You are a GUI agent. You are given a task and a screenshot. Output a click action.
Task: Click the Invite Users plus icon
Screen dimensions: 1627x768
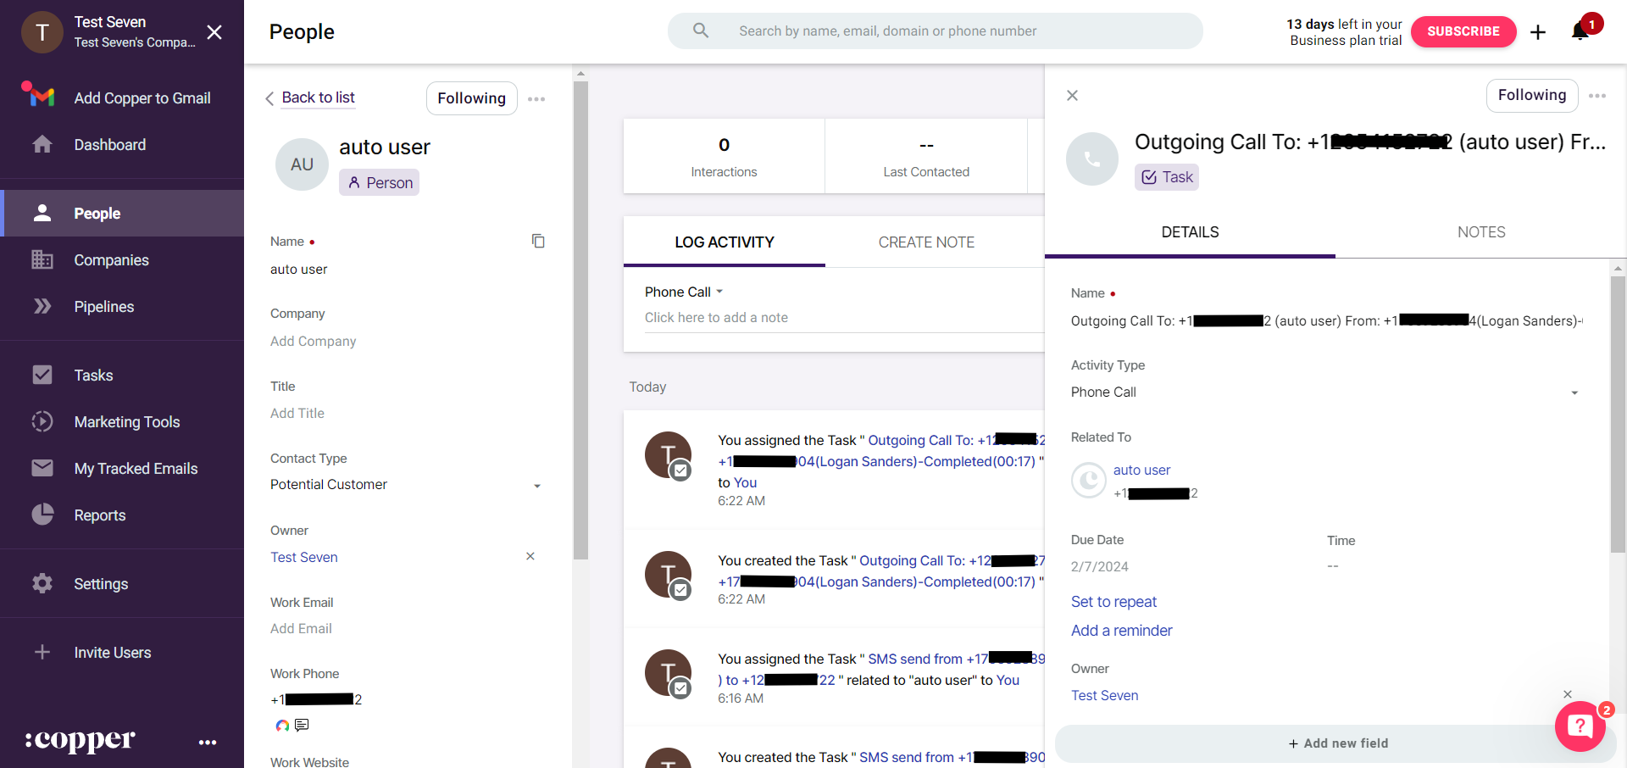pos(42,652)
